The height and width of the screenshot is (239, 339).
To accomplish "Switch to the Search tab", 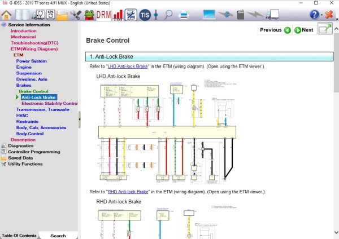I will click(58, 236).
